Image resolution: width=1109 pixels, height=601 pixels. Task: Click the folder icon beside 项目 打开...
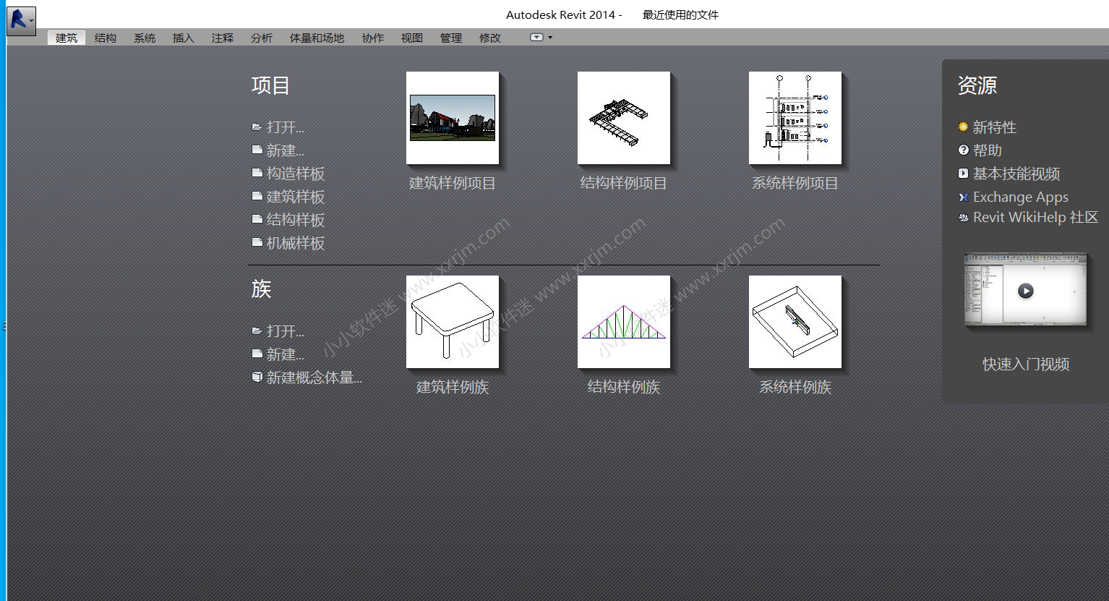(257, 127)
